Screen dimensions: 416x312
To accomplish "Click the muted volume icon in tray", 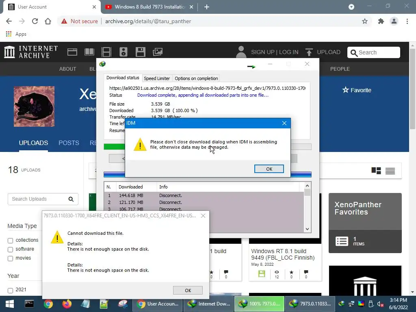I will [x=380, y=304].
